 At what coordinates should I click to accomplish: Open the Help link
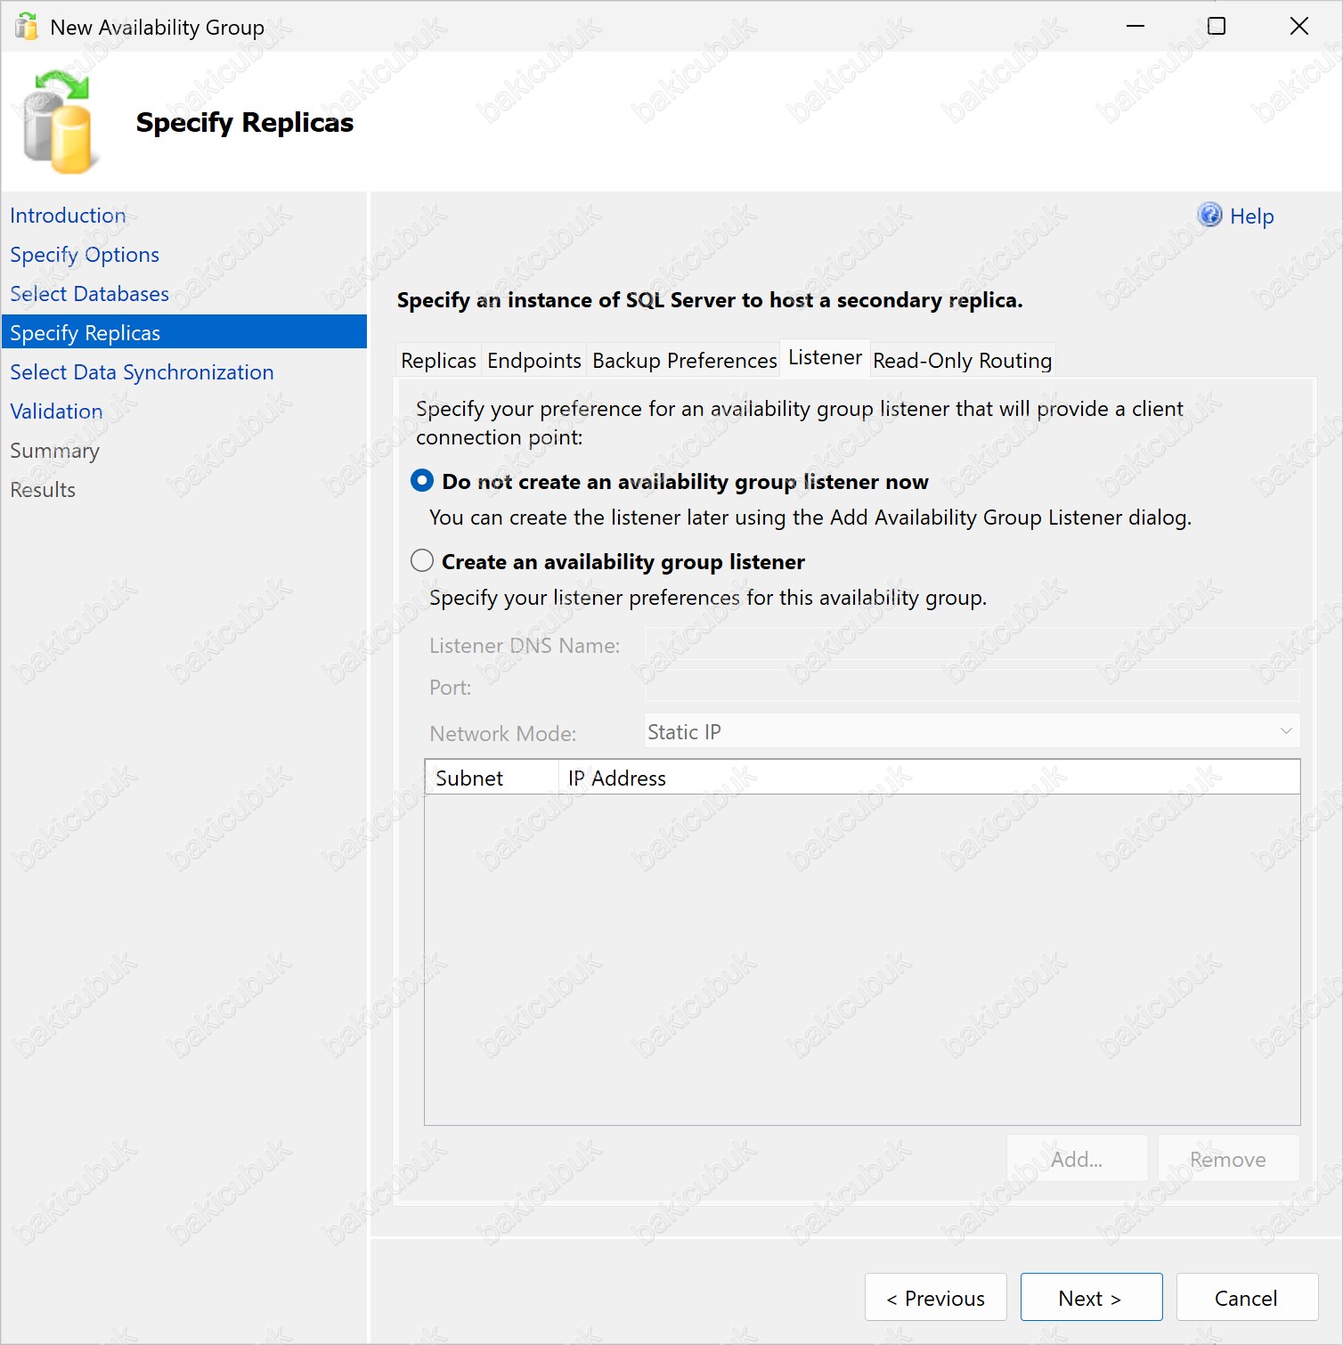click(1251, 216)
